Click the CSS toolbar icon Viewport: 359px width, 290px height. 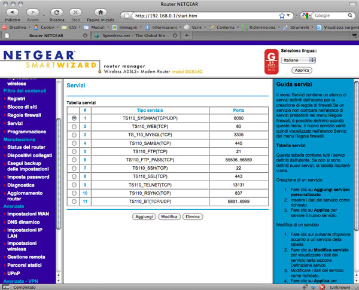coord(65,28)
